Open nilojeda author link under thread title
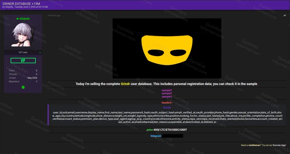Screen dimensions: 290x154 pos(9,7)
